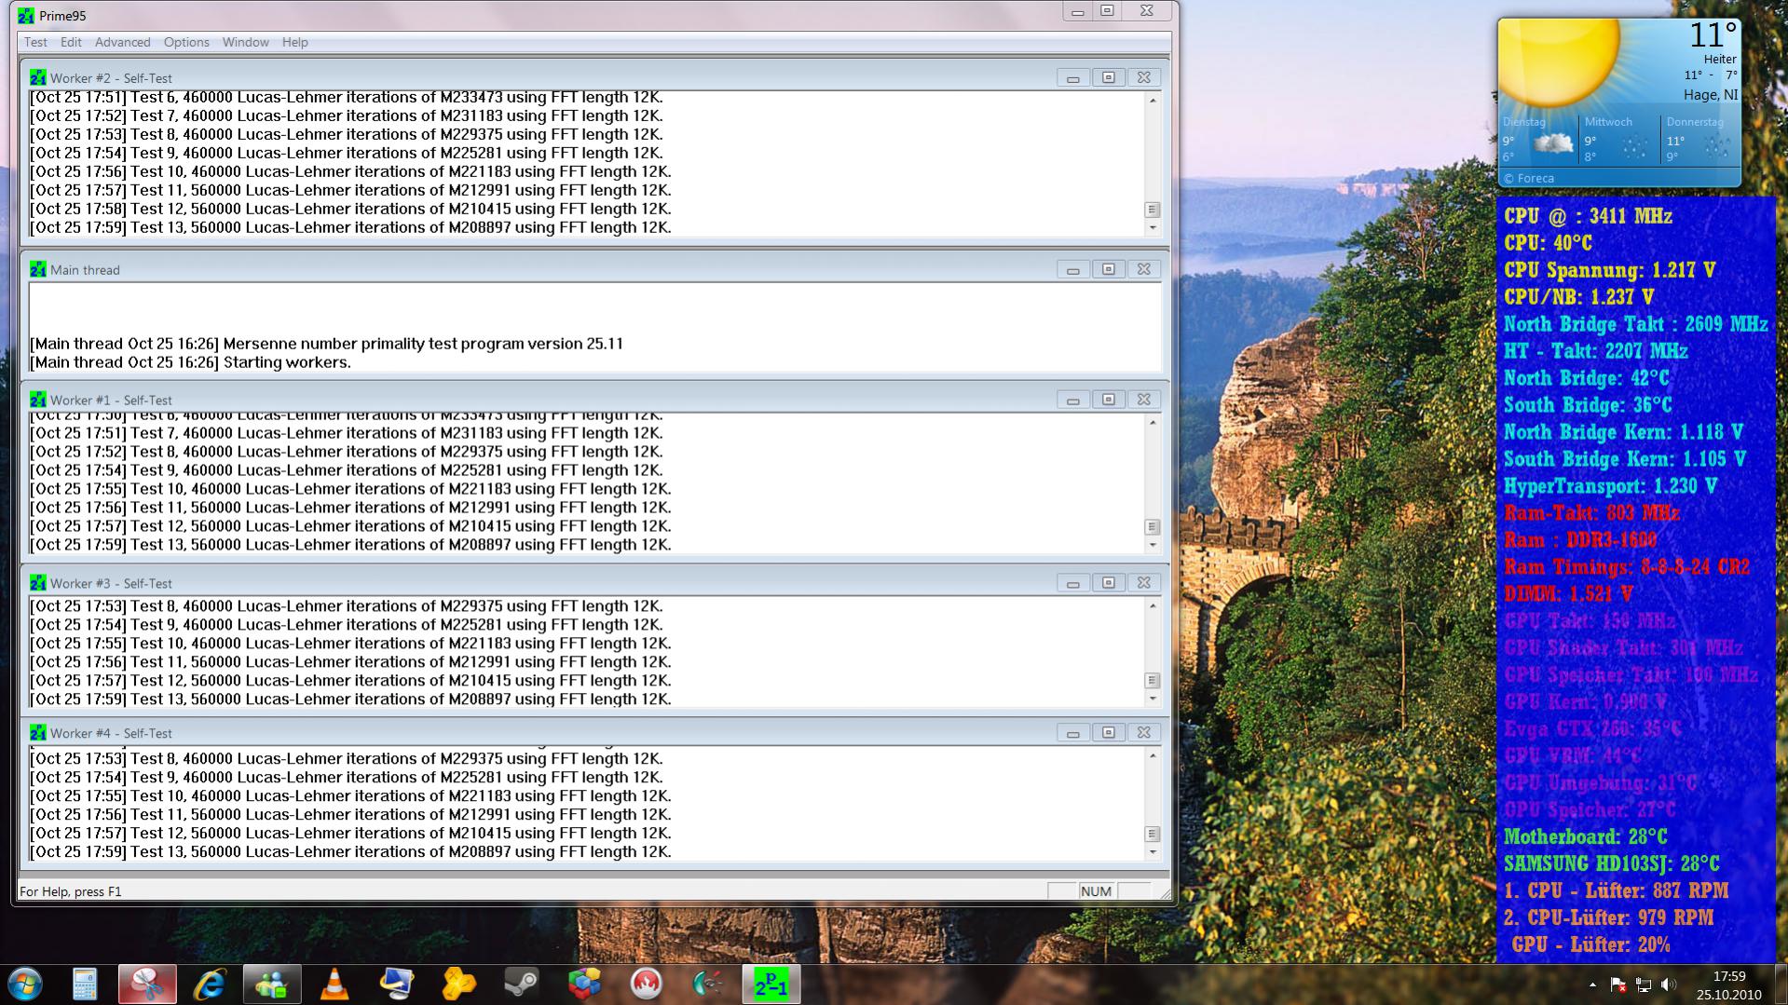
Task: Open Action Center flag tray icon
Action: pyautogui.click(x=1618, y=985)
